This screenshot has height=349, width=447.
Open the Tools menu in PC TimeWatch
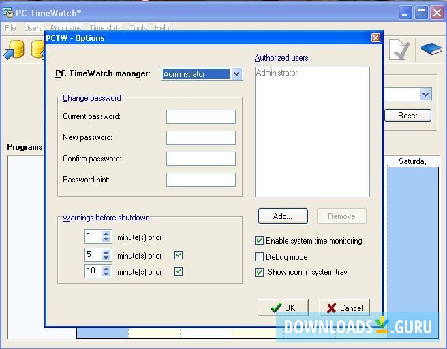(x=138, y=28)
